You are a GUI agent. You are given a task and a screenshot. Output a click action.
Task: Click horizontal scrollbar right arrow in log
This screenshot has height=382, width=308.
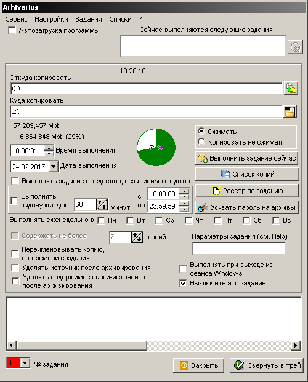click(x=296, y=345)
